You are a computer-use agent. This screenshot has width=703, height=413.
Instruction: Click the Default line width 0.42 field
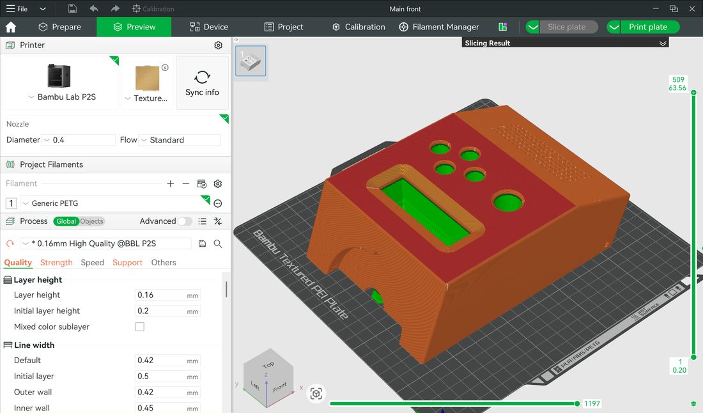167,361
